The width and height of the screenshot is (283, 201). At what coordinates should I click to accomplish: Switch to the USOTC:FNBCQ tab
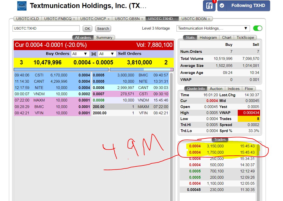click(x=58, y=19)
